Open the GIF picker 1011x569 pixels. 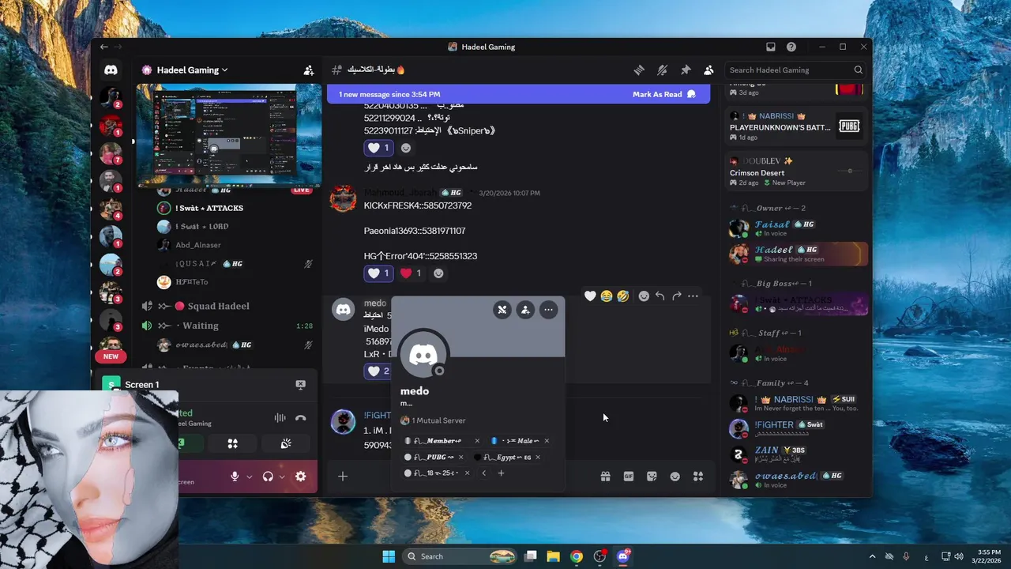[x=629, y=477]
